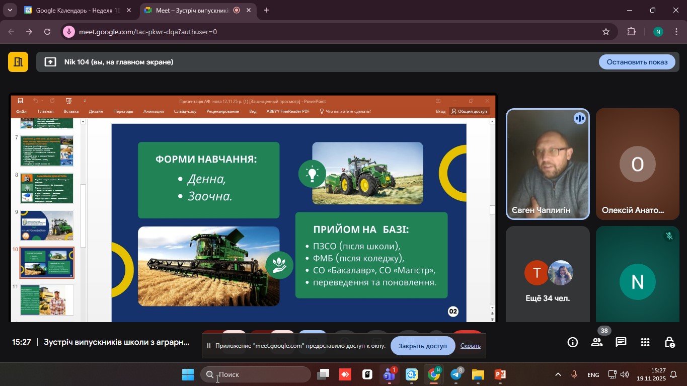Open a new Chrome tab
Screen dimensions: 687x386
point(267,10)
